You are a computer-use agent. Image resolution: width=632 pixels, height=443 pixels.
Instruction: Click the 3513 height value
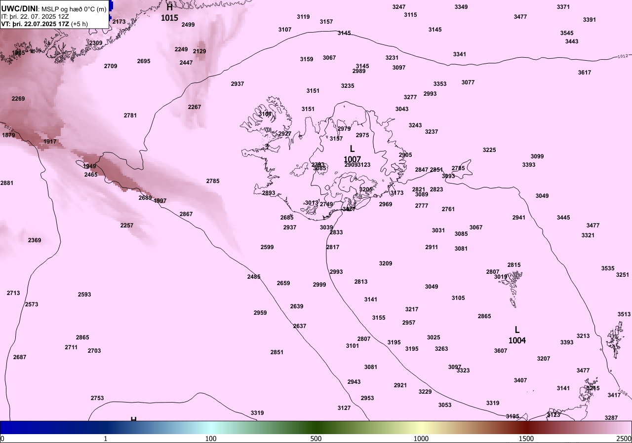pos(624,314)
